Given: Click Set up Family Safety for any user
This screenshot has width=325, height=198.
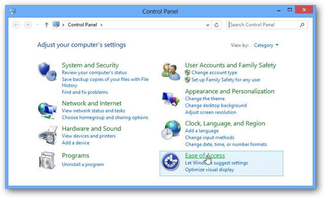Looking at the screenshot, I should pyautogui.click(x=226, y=80).
